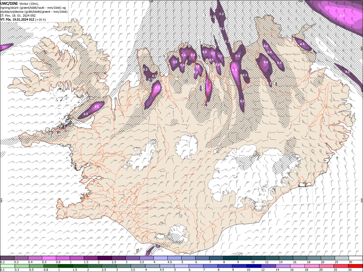Screen dimensions: 363x272
Task: Pick the bright pink upper-row swatch labeled 0.5
Action: point(49,258)
